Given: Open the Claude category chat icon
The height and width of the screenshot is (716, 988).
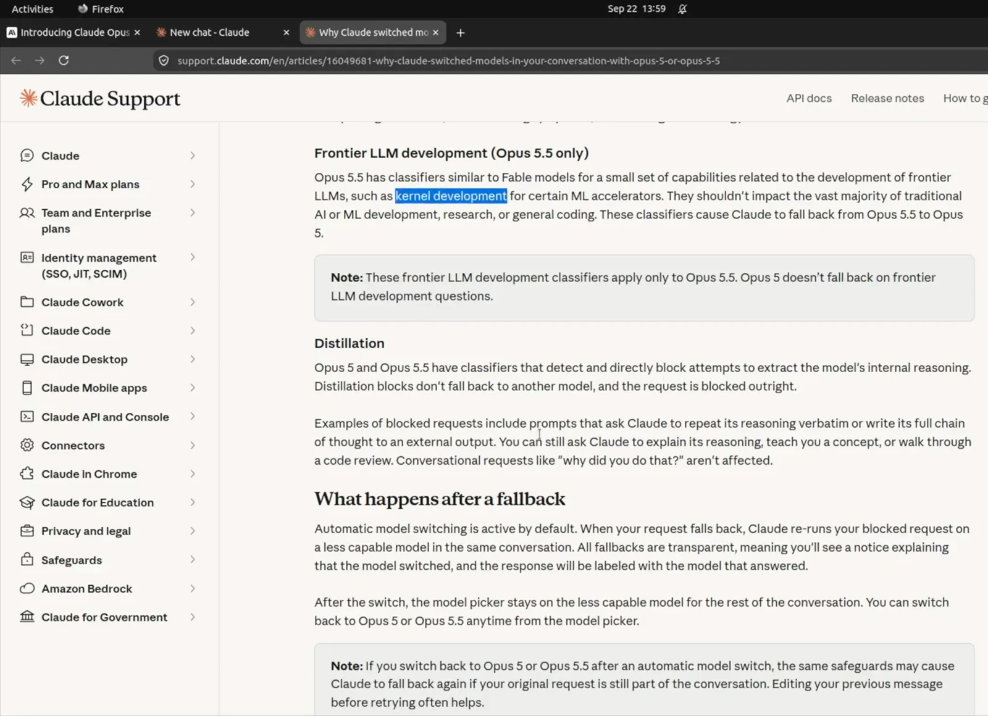Looking at the screenshot, I should (27, 156).
